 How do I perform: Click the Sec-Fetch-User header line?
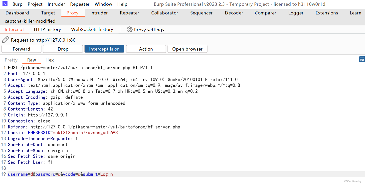click(x=30, y=162)
